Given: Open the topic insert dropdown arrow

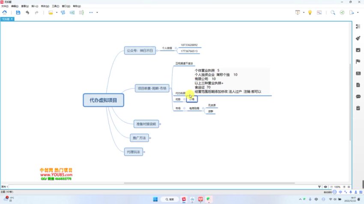Looking at the screenshot, I should [57, 12].
